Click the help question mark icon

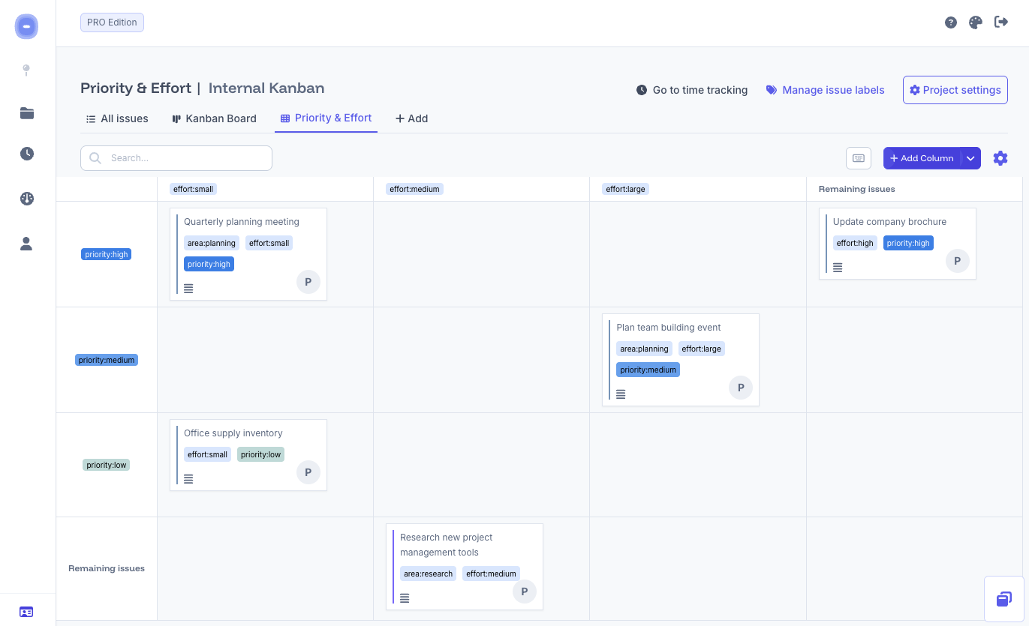[951, 22]
